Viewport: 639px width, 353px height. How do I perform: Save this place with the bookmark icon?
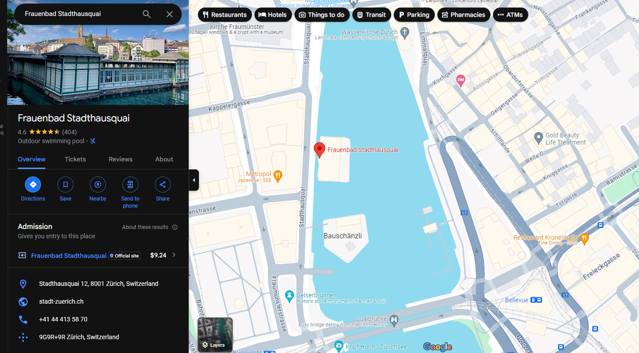[x=65, y=185]
